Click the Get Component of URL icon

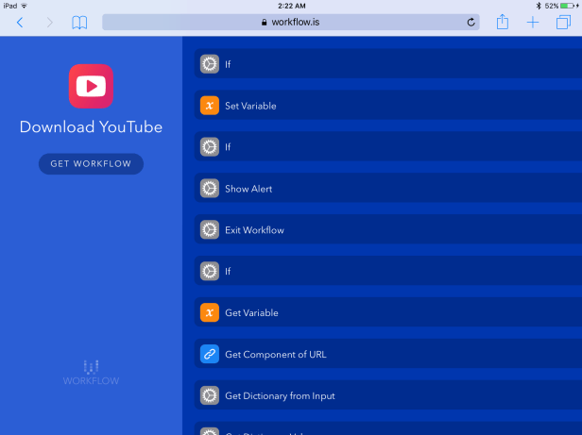tap(210, 354)
